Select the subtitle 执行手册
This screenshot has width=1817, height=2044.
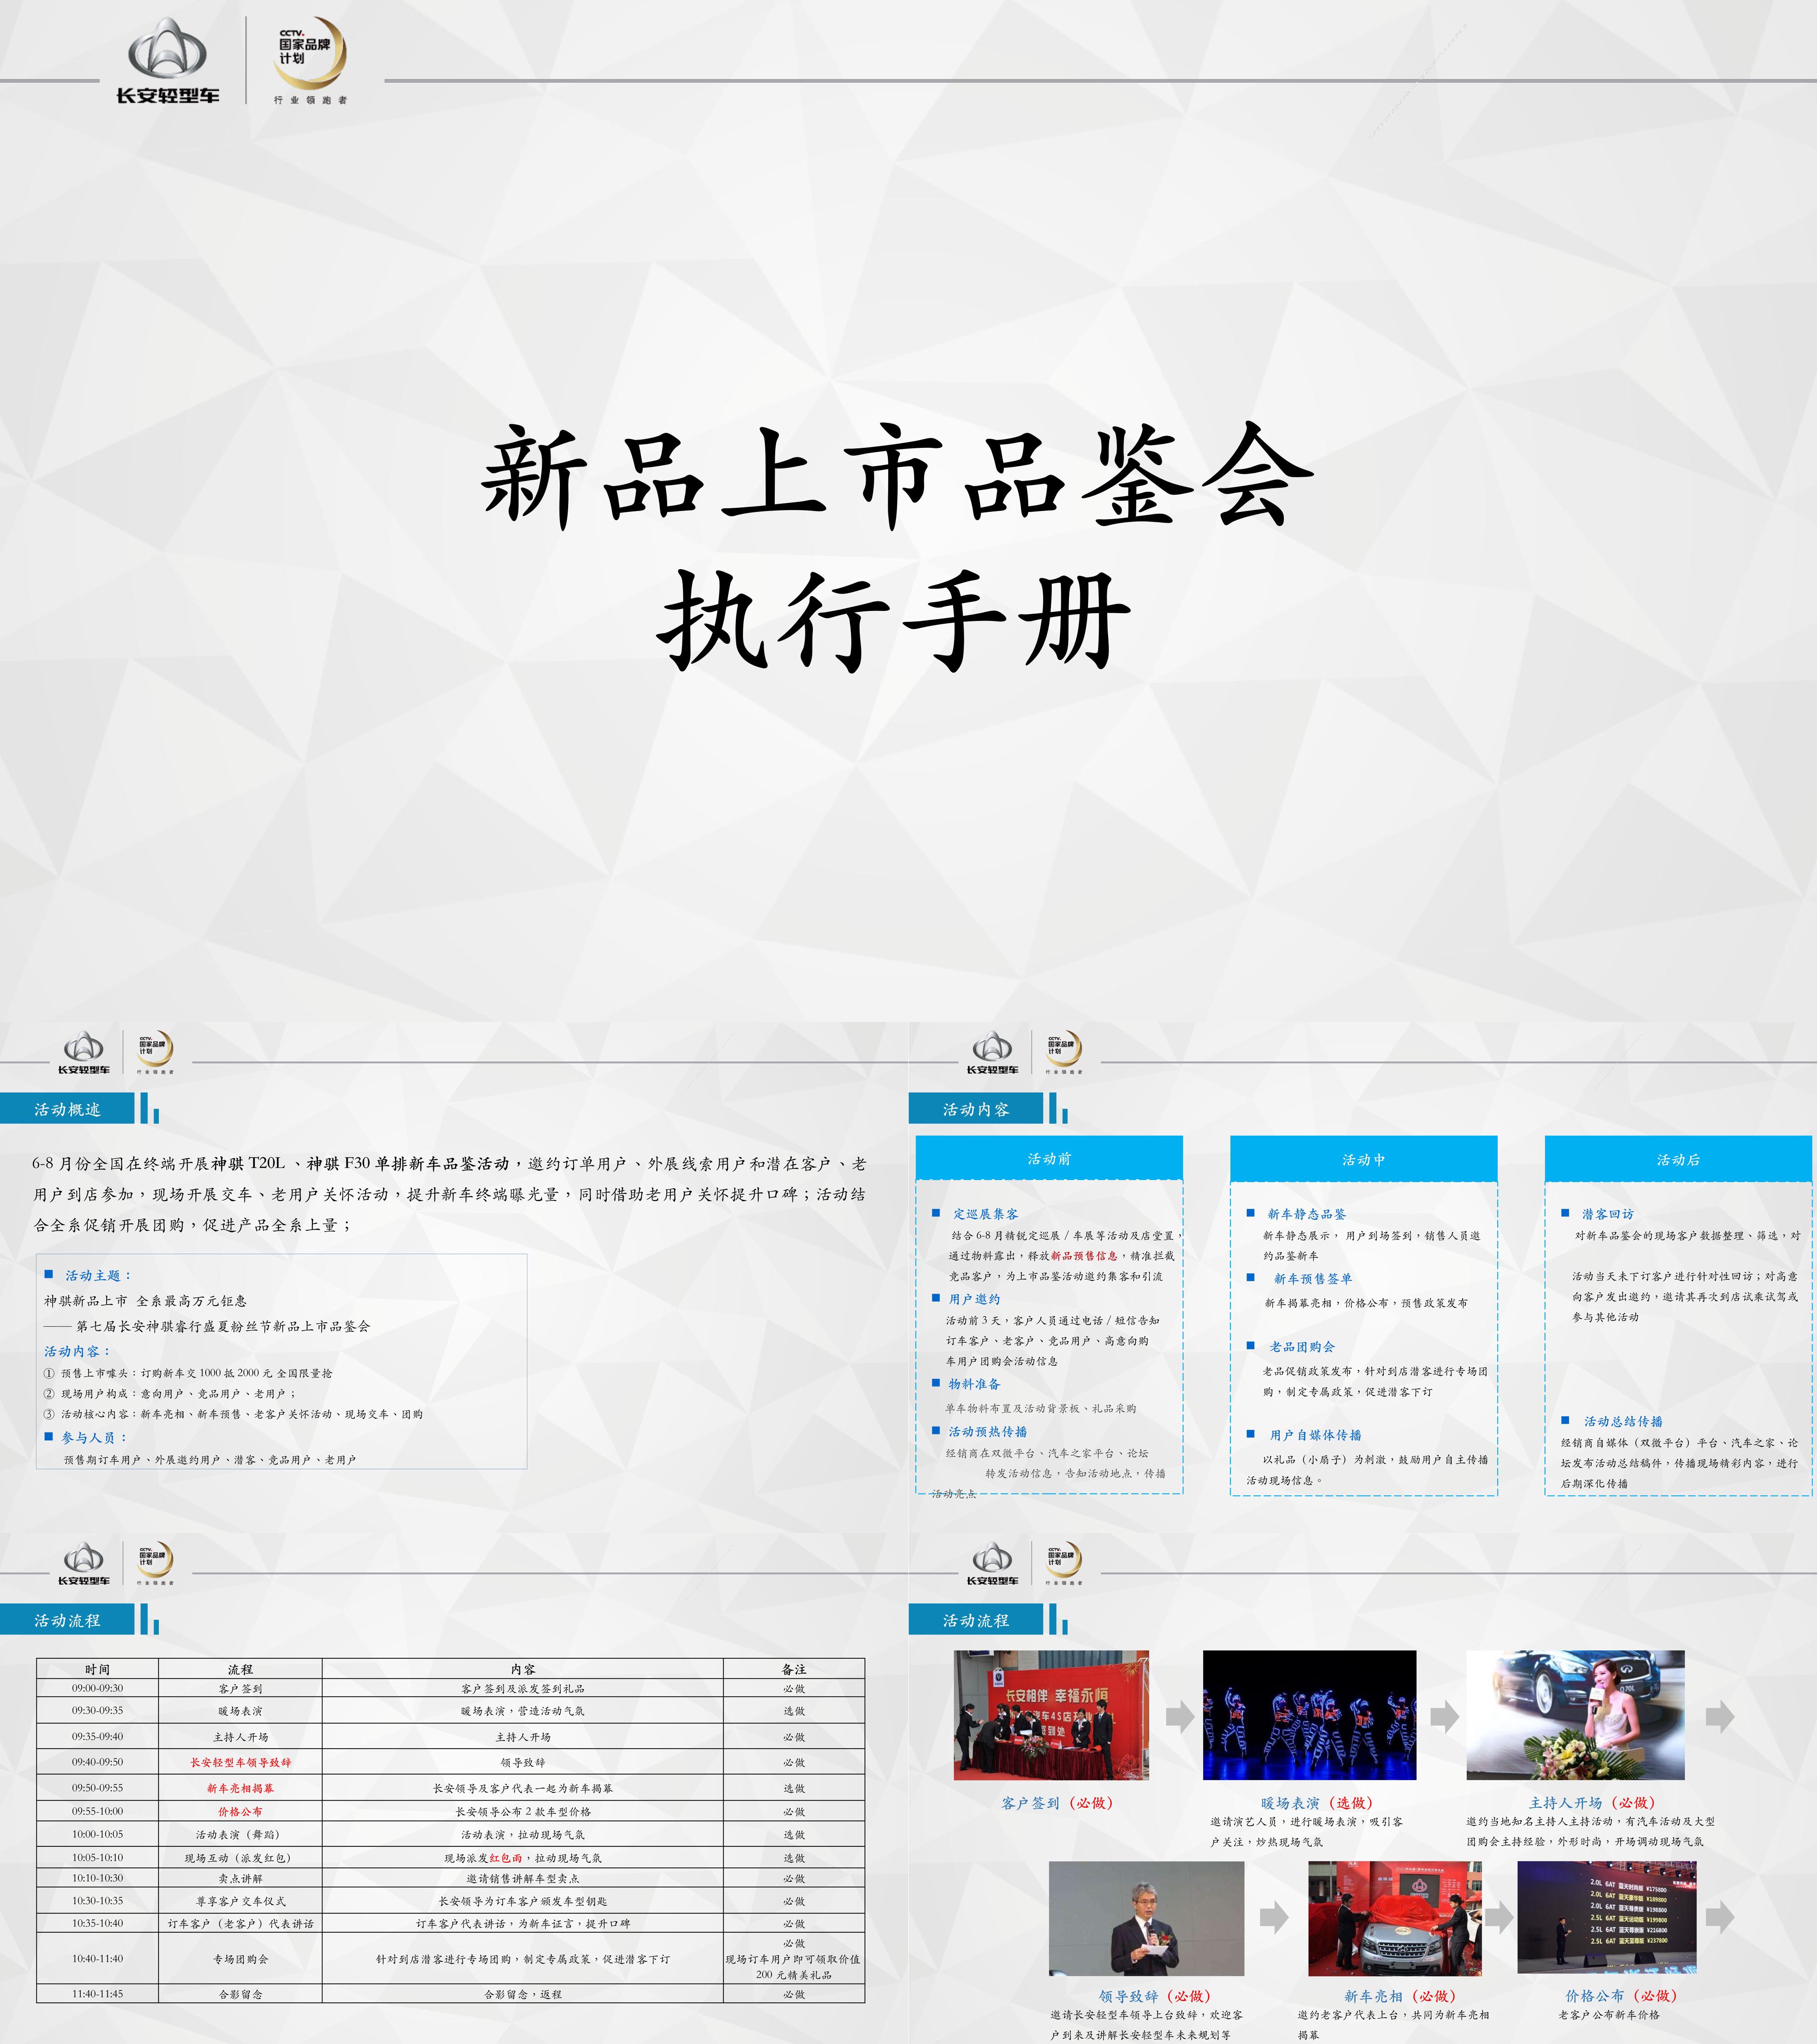[x=895, y=622]
